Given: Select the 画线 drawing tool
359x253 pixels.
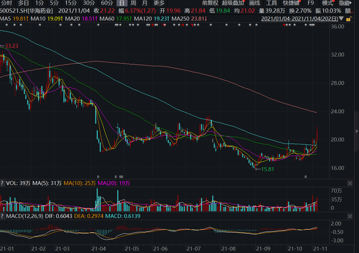Looking at the screenshot, I should tap(255, 3).
